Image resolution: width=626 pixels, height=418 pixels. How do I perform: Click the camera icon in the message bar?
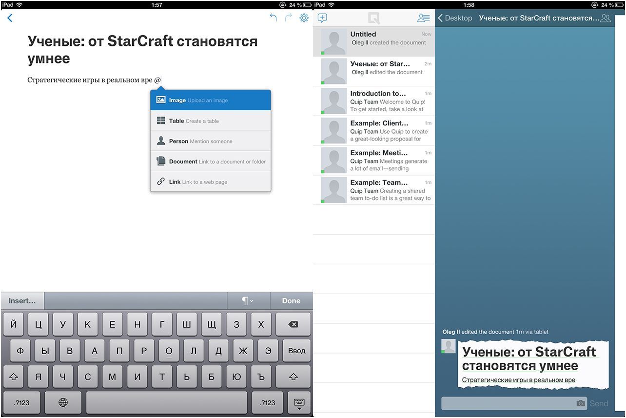point(581,403)
